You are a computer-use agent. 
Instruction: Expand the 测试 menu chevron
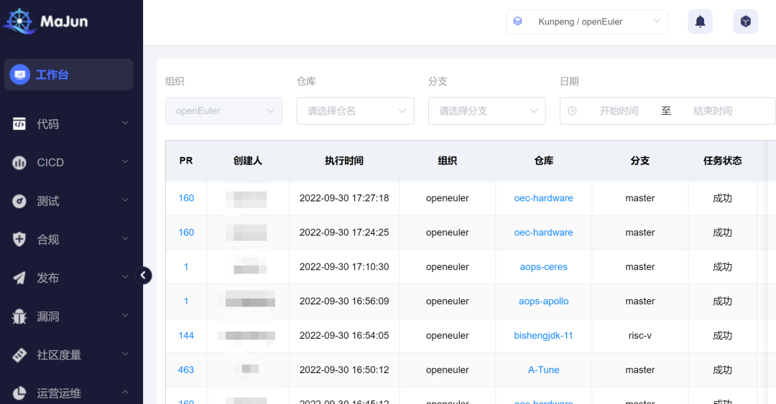tap(125, 199)
